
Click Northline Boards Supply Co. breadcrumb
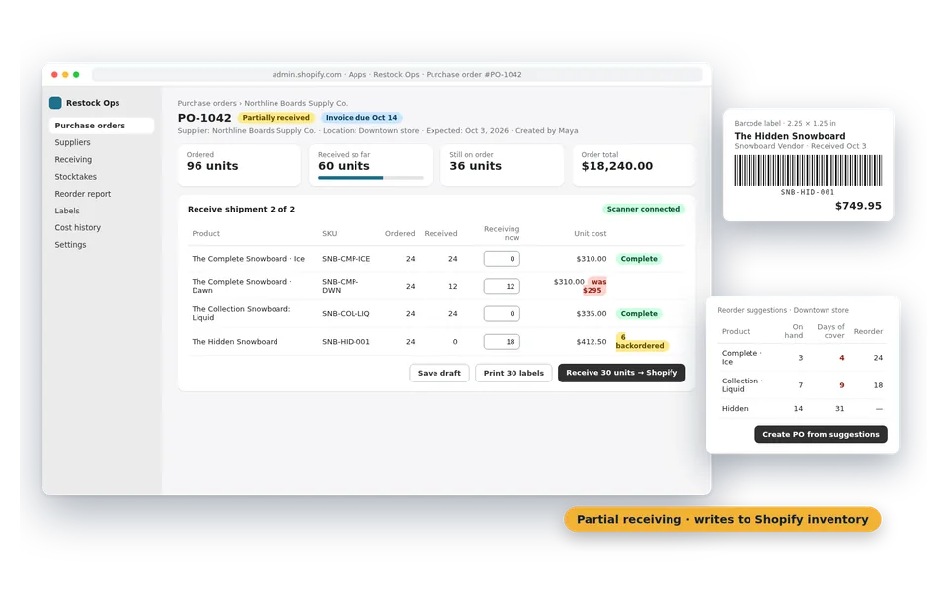(x=295, y=103)
